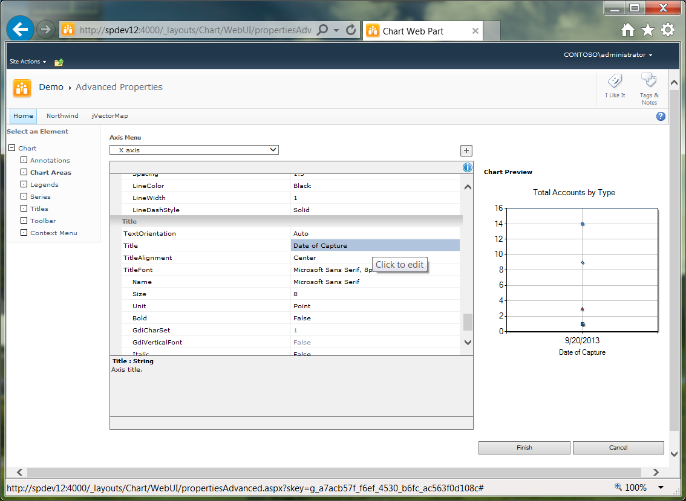Click the Bold value False
Screen dimensions: 686x501
pyautogui.click(x=376, y=318)
